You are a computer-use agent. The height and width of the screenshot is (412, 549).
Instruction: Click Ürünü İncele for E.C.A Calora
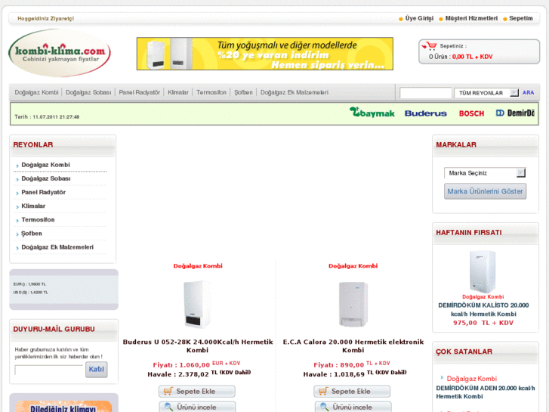(353, 407)
